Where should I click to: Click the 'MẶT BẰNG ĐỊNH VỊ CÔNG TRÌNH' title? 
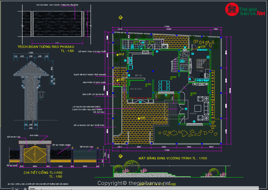[173, 158]
